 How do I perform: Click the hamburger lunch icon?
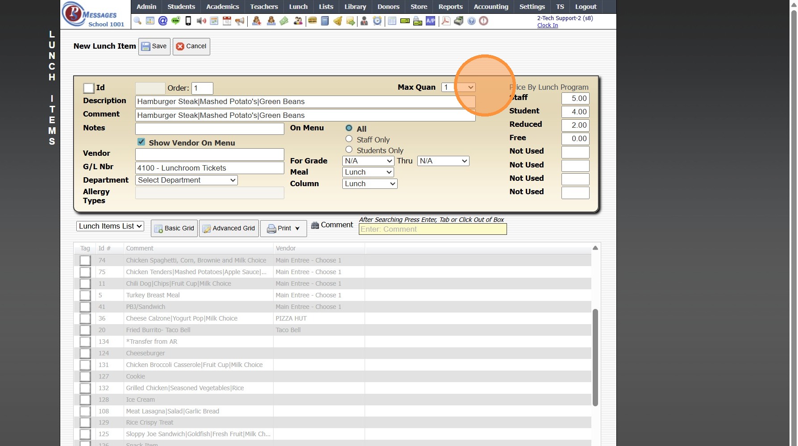[x=312, y=21]
